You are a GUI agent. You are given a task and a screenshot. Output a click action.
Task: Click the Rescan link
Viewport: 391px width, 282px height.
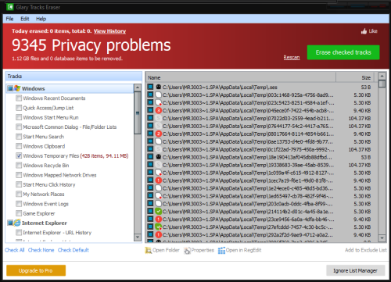pos(292,57)
